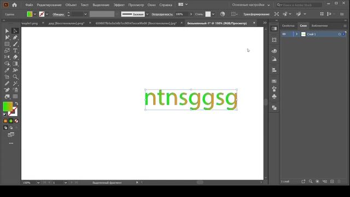The image size is (350, 197).
Task: Select the black arrow Selection tool
Action: 7,31
